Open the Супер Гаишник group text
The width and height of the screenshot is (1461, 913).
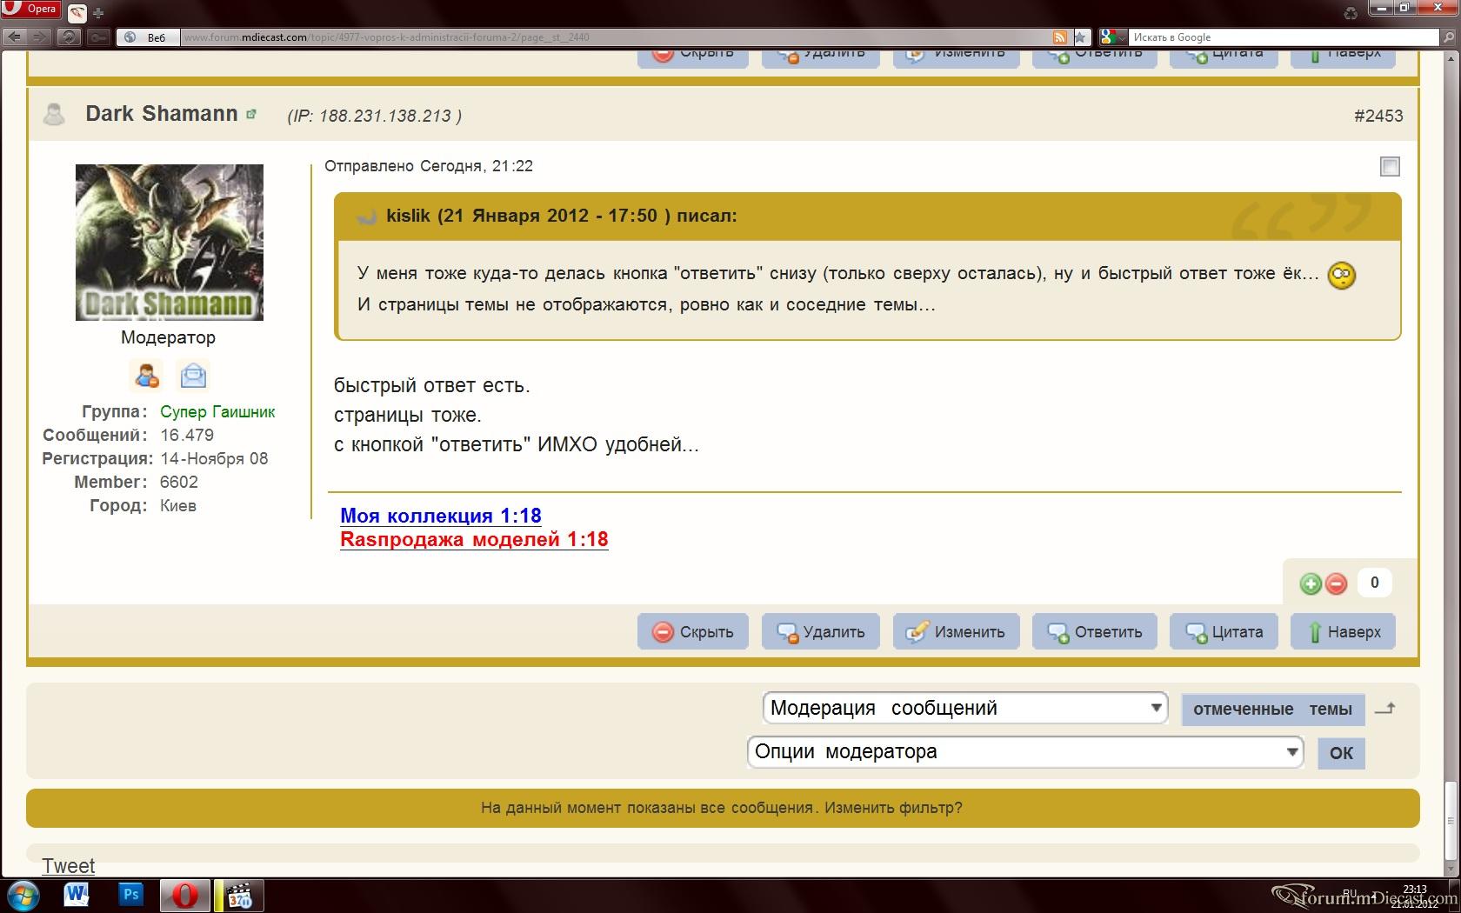pyautogui.click(x=217, y=412)
